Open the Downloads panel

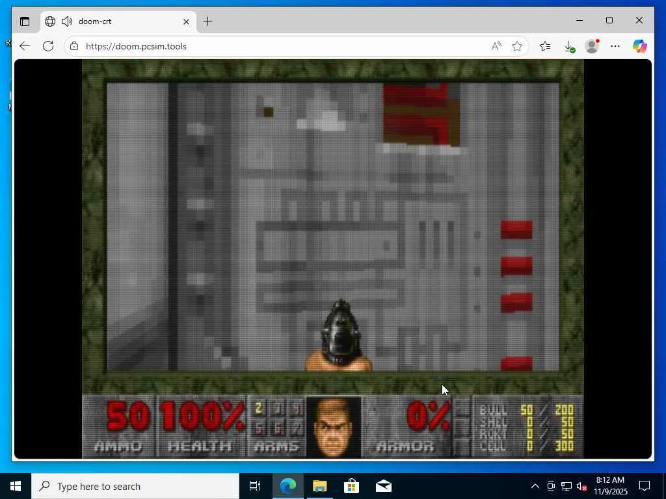[x=570, y=46]
